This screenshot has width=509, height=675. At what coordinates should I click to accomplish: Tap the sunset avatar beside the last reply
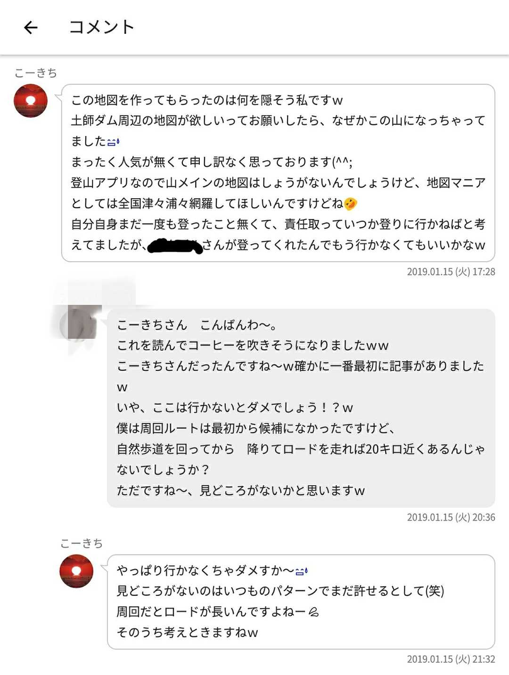point(76,571)
